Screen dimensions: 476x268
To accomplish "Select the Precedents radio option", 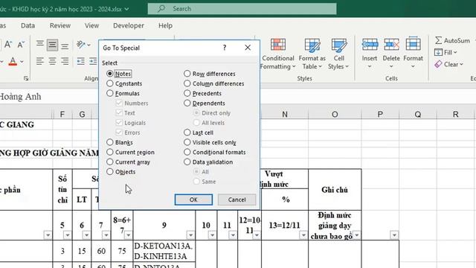I will (187, 93).
